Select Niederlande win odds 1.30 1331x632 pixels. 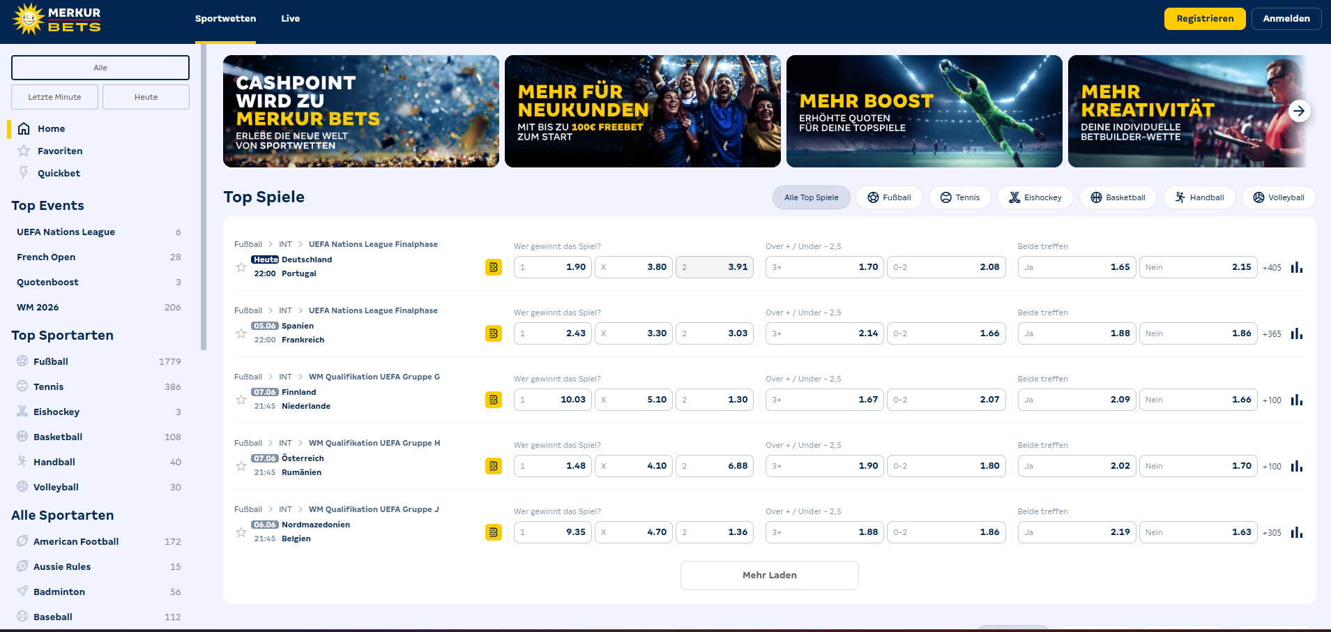tap(715, 400)
